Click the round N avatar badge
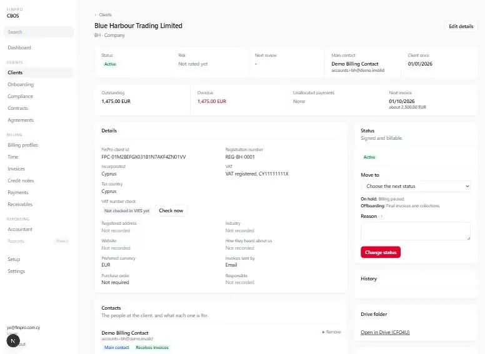 point(13,341)
